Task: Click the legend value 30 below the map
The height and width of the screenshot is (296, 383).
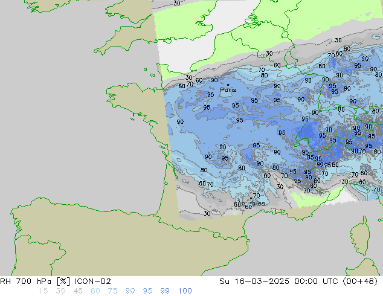Action: coord(60,291)
